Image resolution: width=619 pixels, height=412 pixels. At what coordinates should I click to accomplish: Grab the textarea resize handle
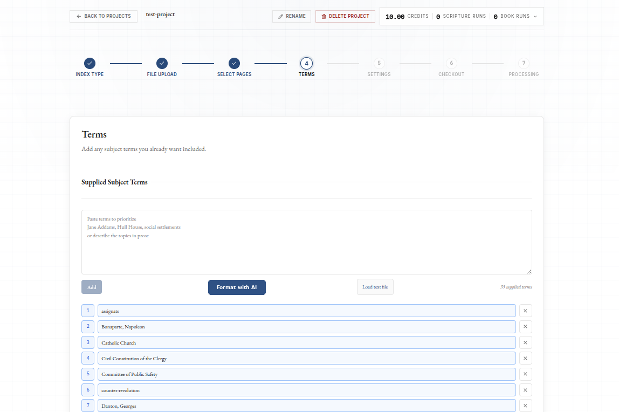click(x=529, y=271)
